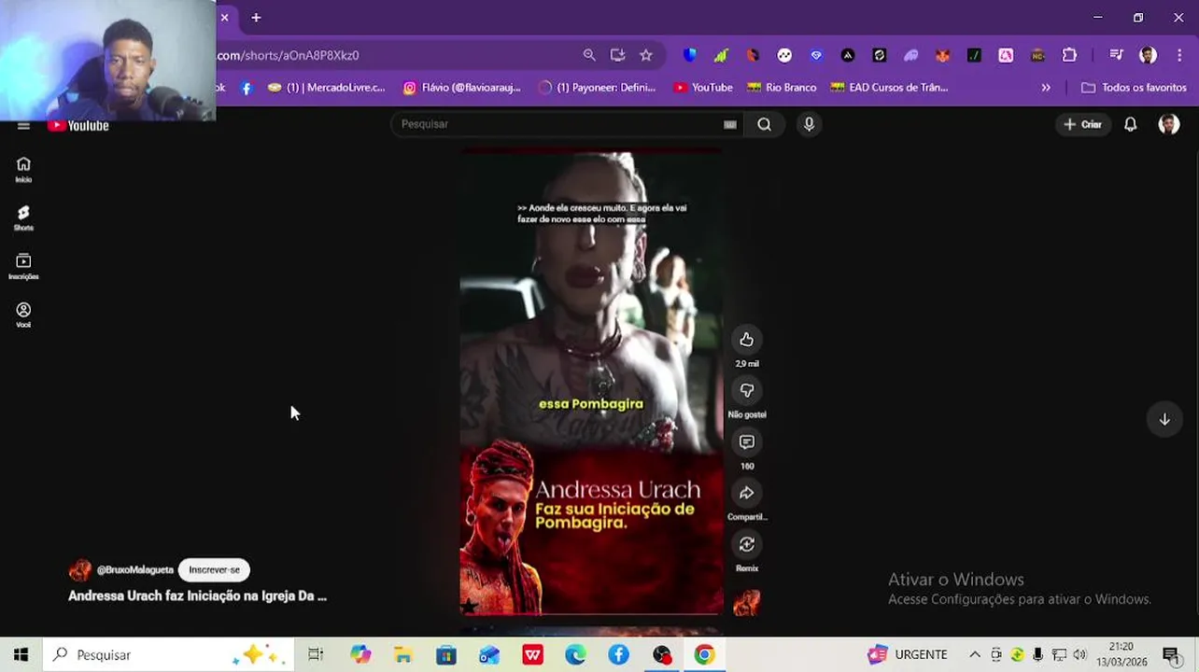1199x672 pixels.
Task: Go to next Short with down arrow
Action: tap(1164, 419)
